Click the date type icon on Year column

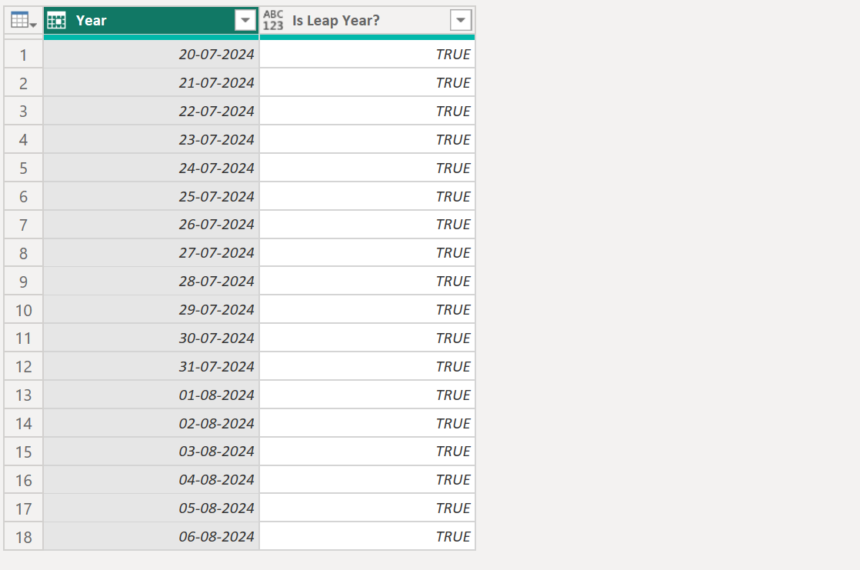(x=57, y=21)
